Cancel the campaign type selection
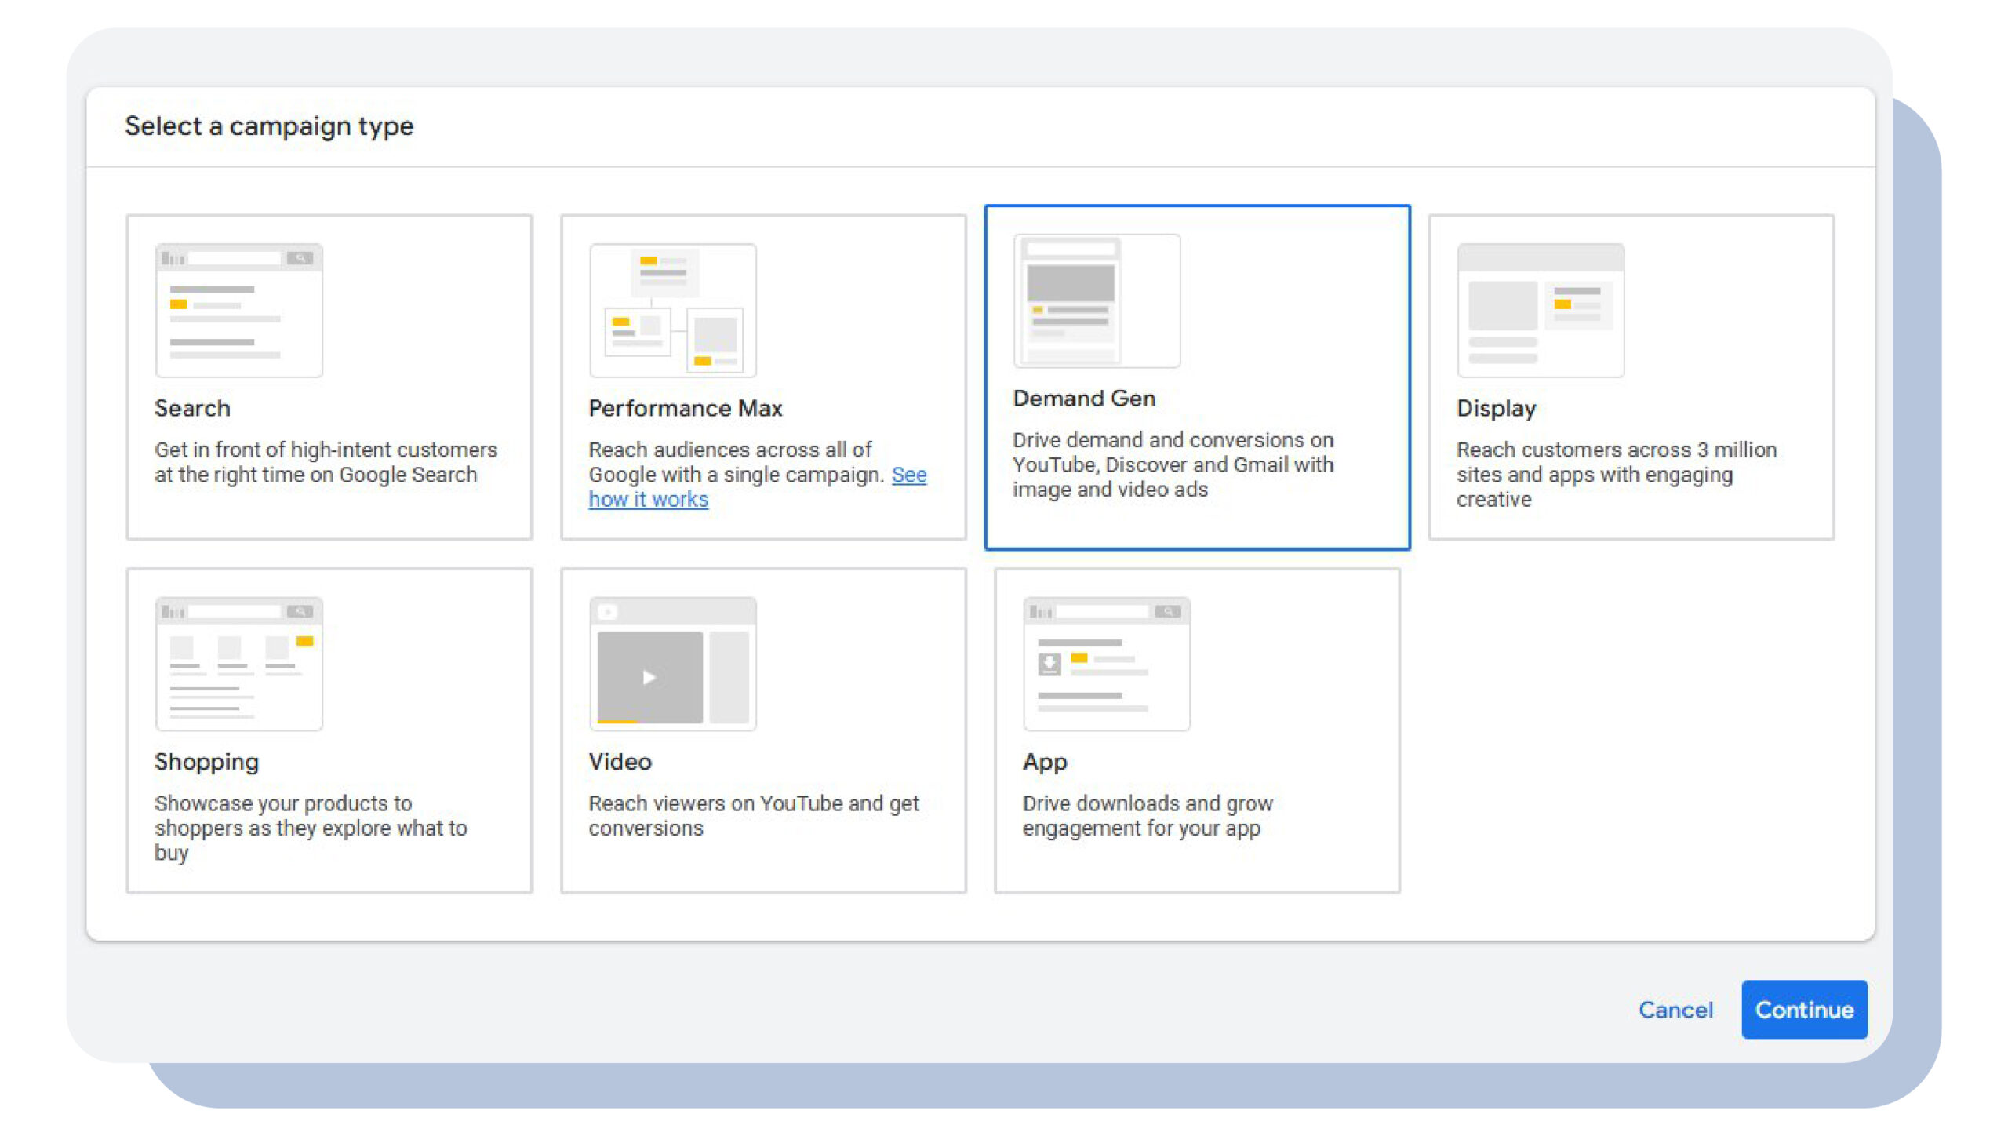 1675,1010
